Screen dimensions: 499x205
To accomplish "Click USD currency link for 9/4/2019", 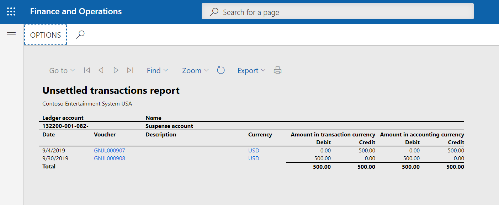I will [254, 151].
